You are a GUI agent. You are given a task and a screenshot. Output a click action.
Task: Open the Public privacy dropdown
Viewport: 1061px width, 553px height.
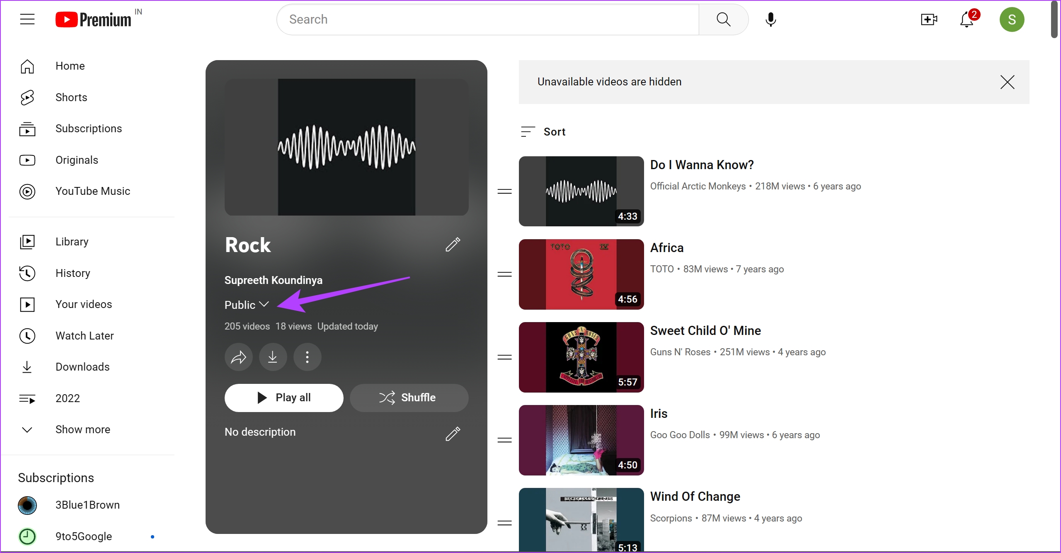[x=247, y=305]
